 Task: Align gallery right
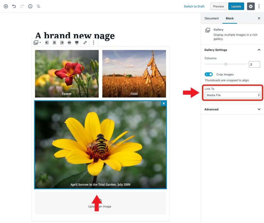62,43
